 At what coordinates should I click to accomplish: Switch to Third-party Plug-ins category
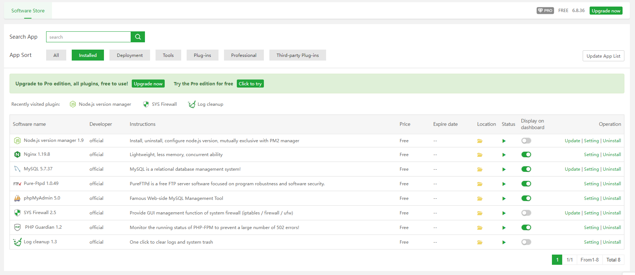point(298,55)
